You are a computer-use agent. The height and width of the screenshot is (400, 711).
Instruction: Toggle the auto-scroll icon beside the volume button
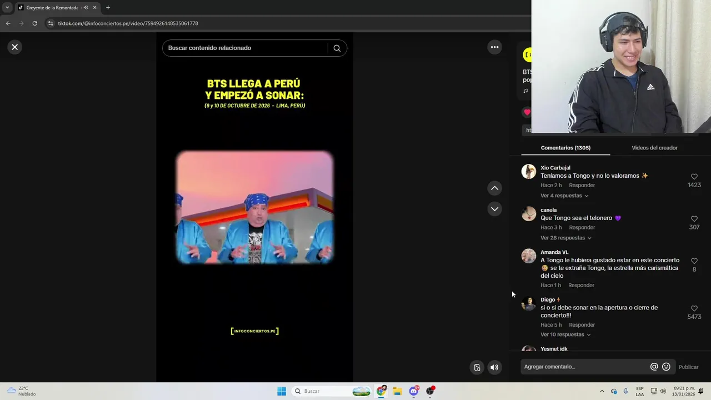click(477, 367)
